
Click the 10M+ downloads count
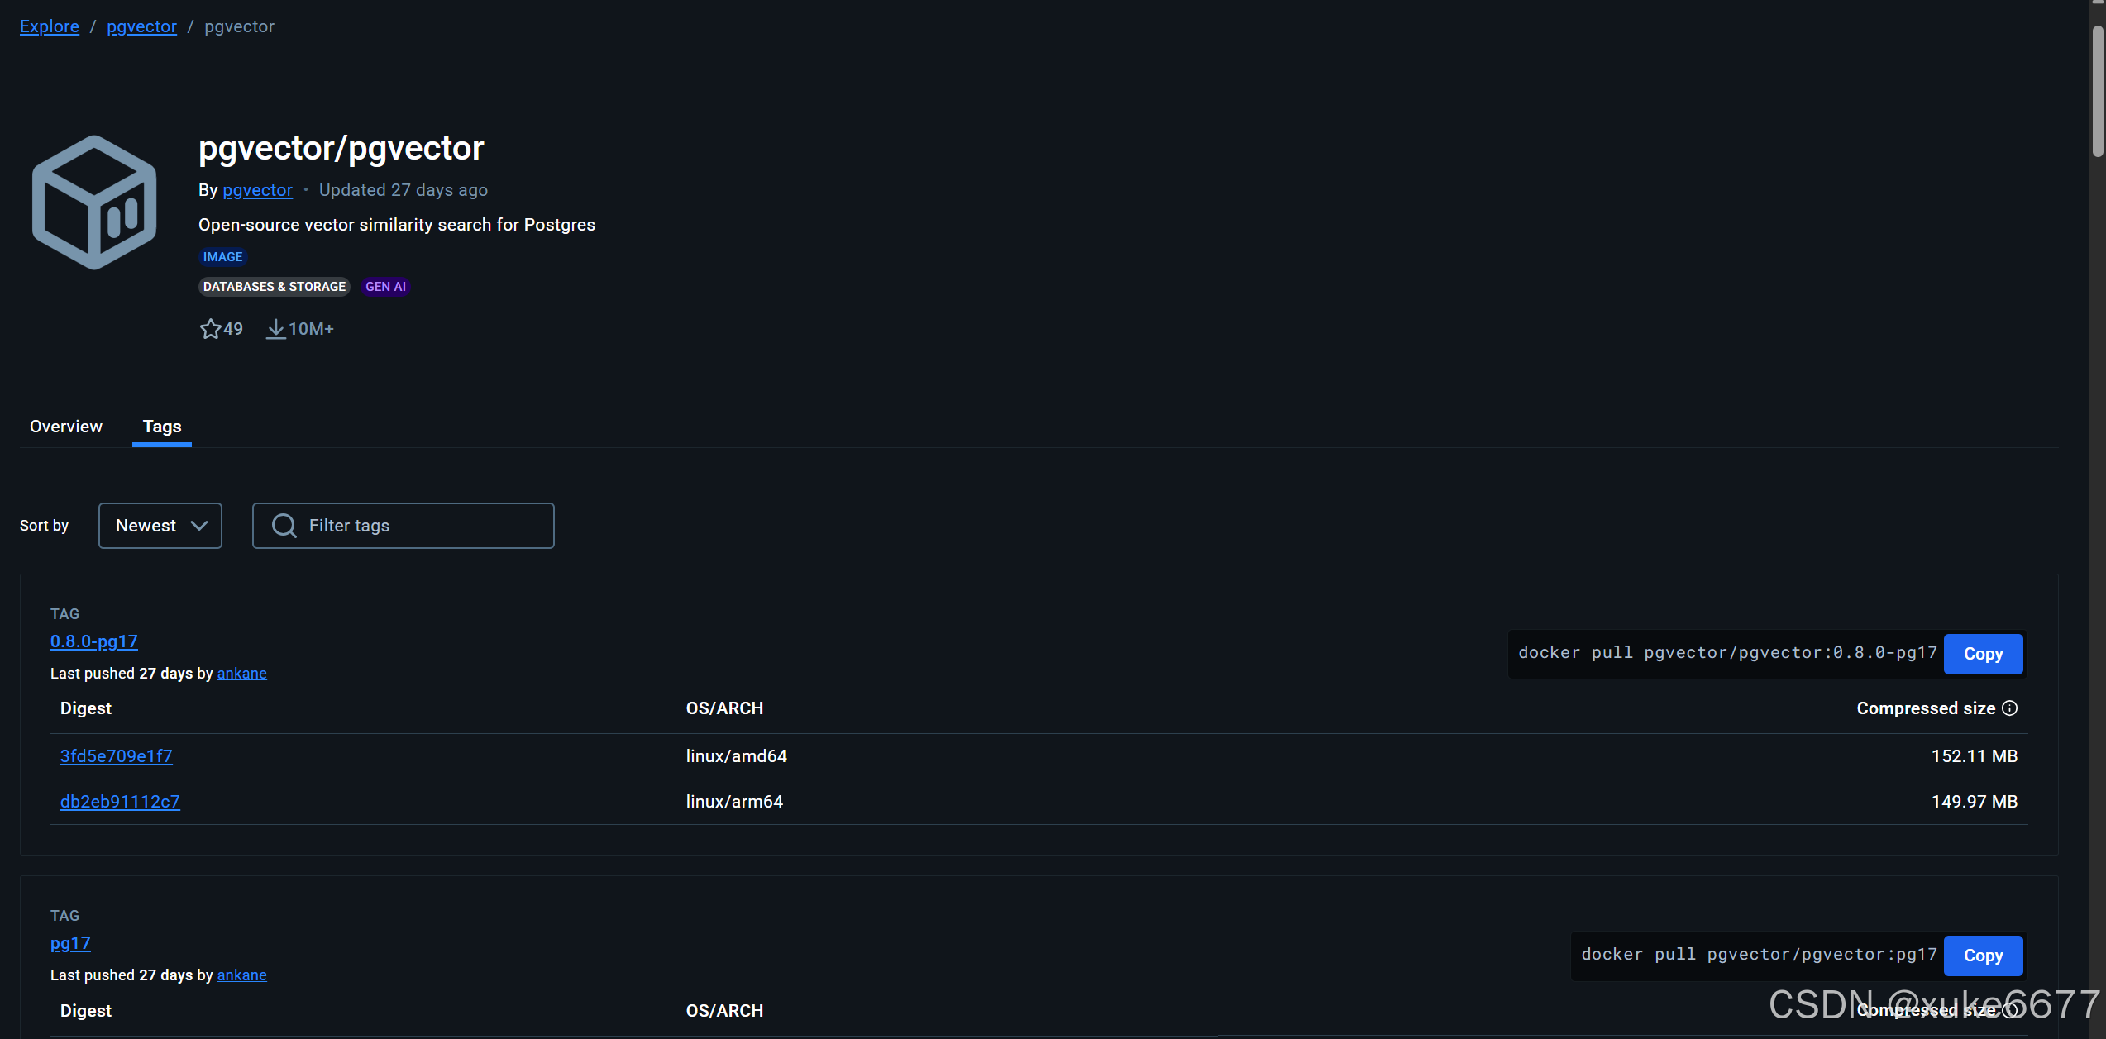[311, 329]
